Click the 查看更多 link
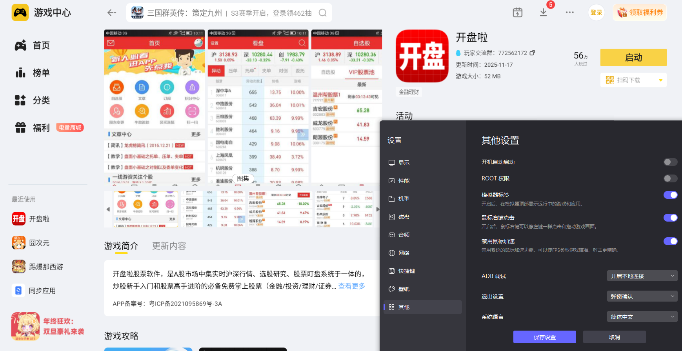This screenshot has height=351, width=682. (x=352, y=286)
